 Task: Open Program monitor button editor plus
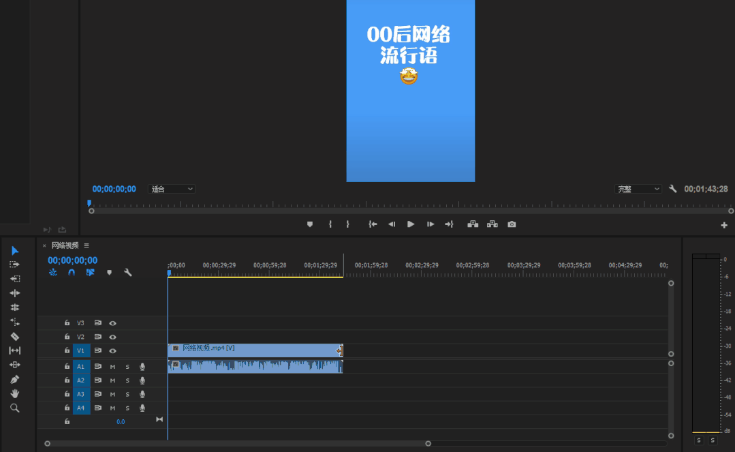click(x=723, y=225)
